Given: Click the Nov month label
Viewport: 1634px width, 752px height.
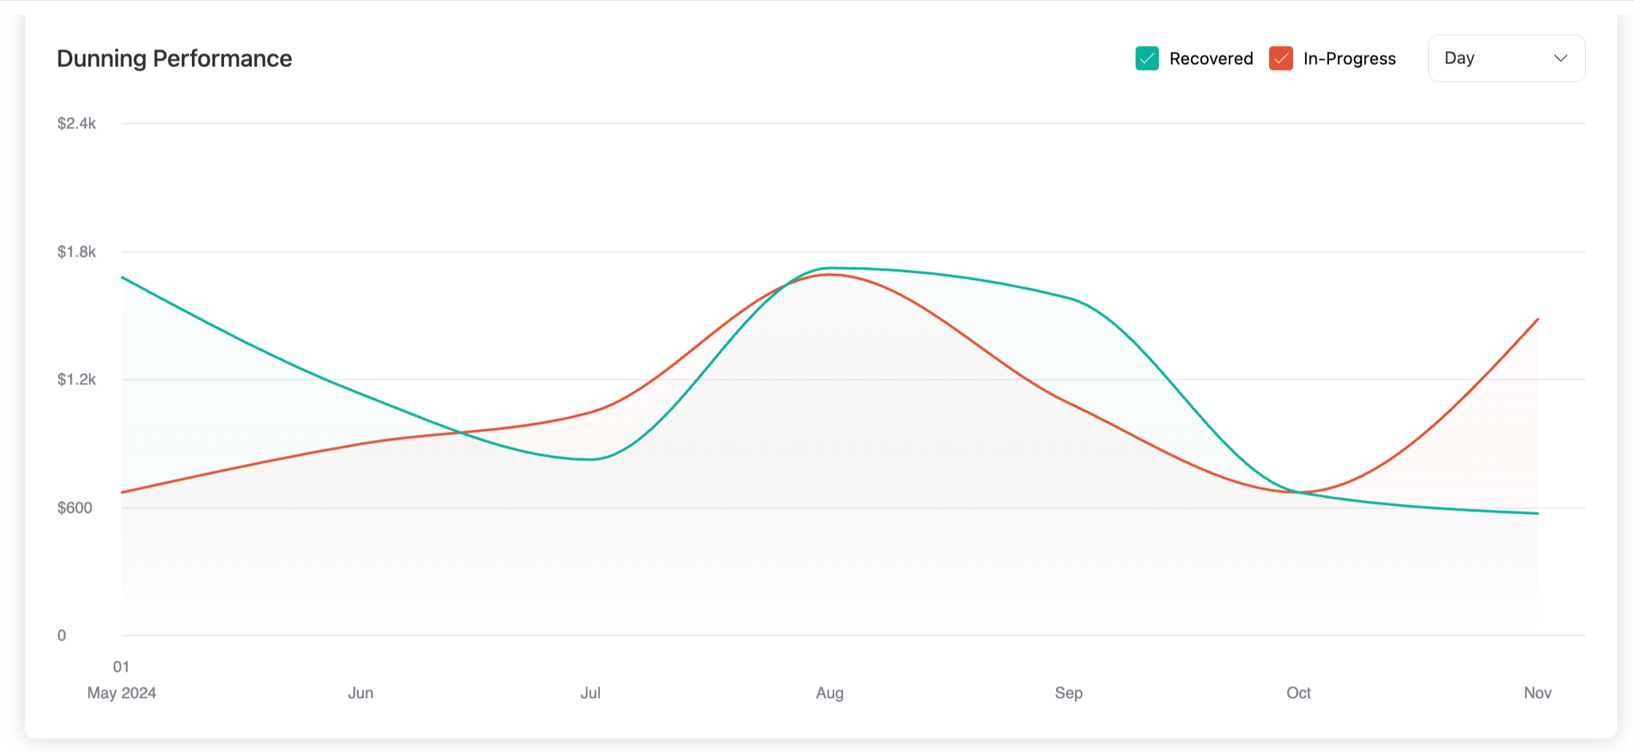Looking at the screenshot, I should coord(1537,693).
